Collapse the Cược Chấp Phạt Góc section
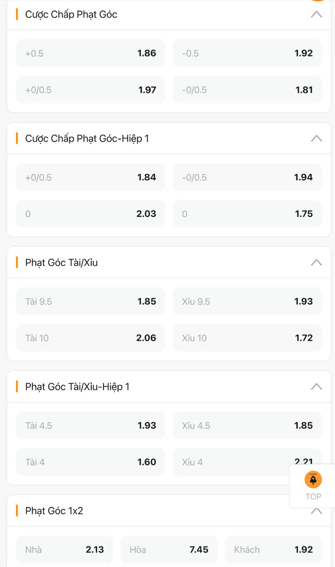This screenshot has height=567, width=335. 316,14
